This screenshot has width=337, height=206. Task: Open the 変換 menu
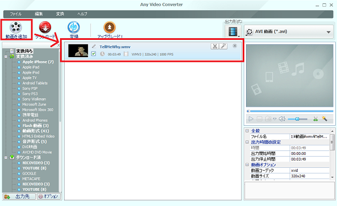pos(60,14)
